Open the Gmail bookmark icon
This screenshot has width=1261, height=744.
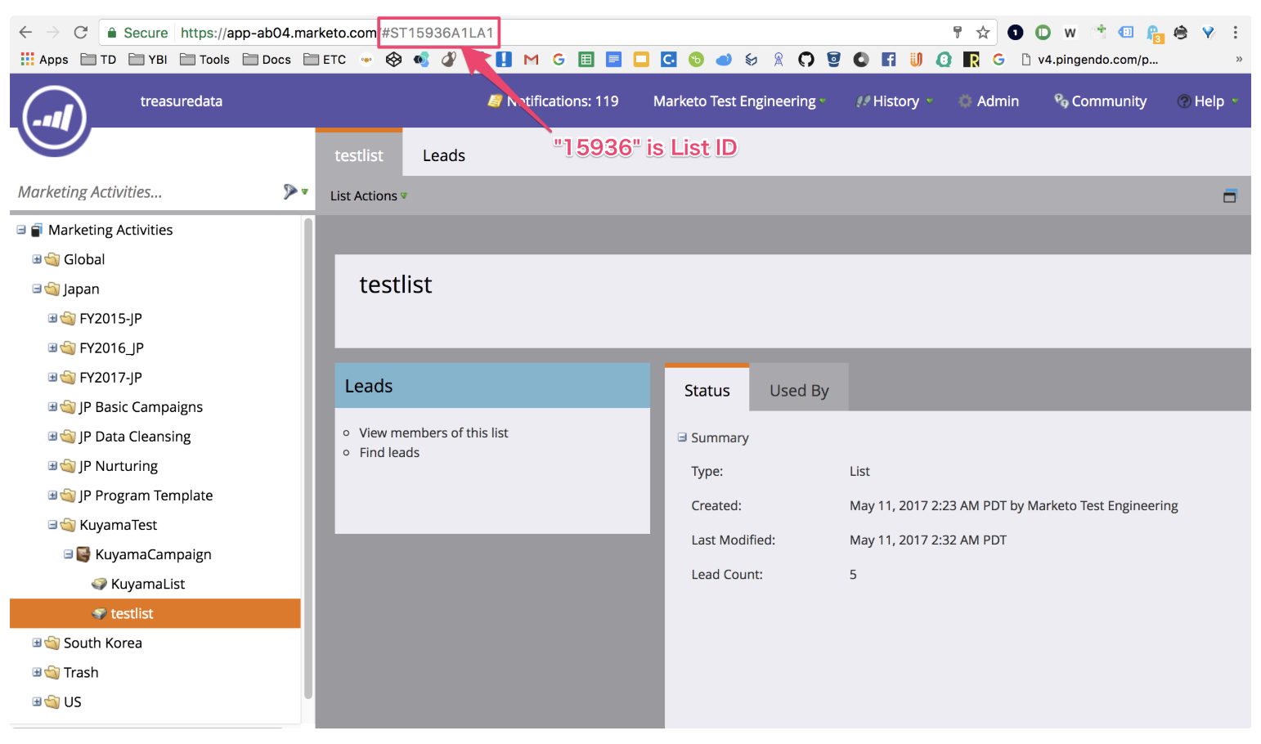(531, 60)
